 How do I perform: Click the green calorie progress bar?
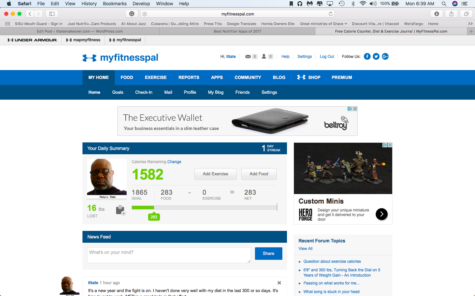(143, 208)
